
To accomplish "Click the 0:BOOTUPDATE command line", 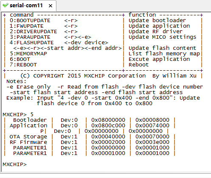I will [44, 20].
